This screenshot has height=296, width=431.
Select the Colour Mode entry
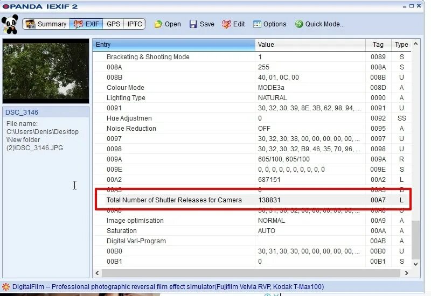(126, 88)
